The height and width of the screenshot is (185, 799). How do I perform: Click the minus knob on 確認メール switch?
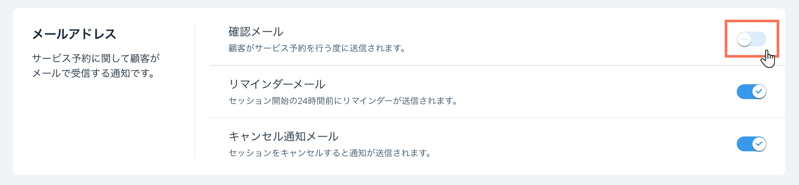coord(745,39)
